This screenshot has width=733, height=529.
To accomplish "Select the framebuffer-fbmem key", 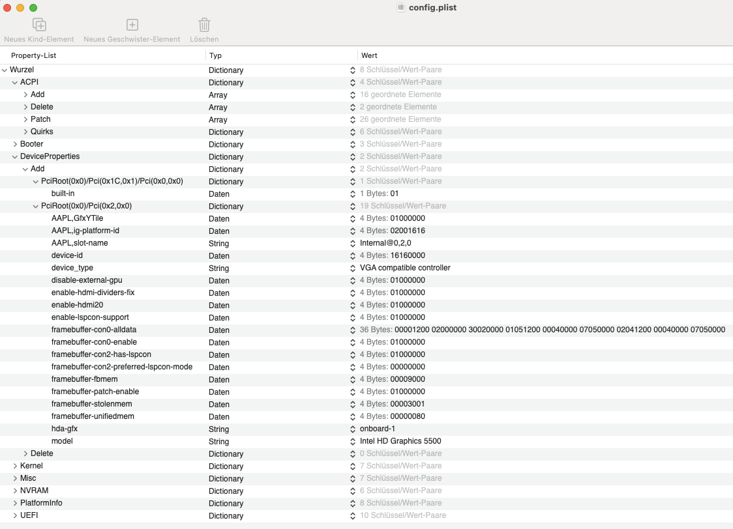I will coord(85,379).
